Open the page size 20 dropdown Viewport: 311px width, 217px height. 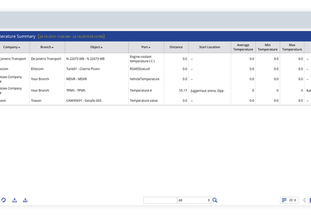292,200
